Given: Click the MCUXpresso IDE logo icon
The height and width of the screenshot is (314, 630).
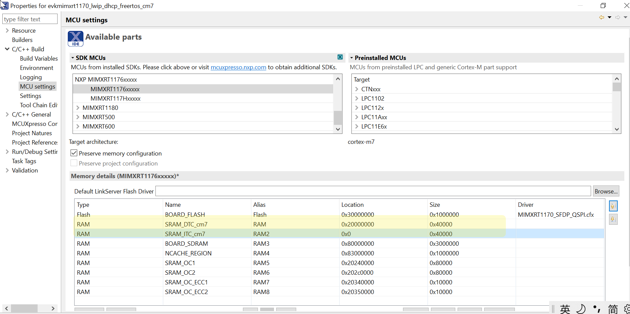Looking at the screenshot, I should 76,39.
